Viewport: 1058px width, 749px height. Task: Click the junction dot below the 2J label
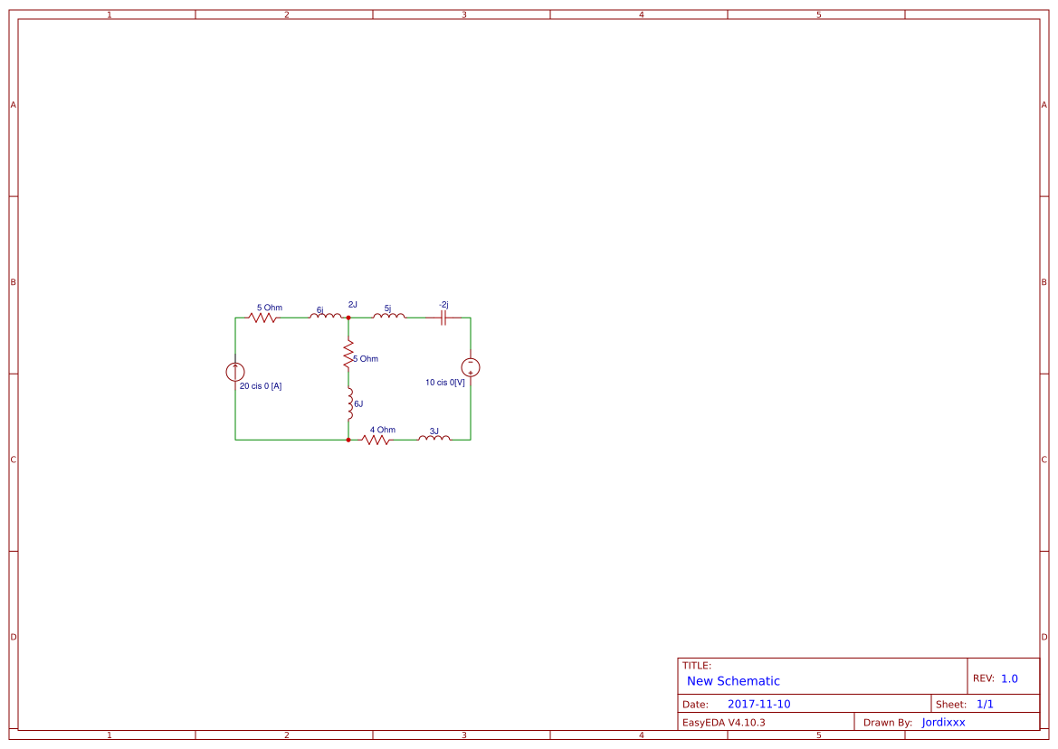[x=348, y=318]
